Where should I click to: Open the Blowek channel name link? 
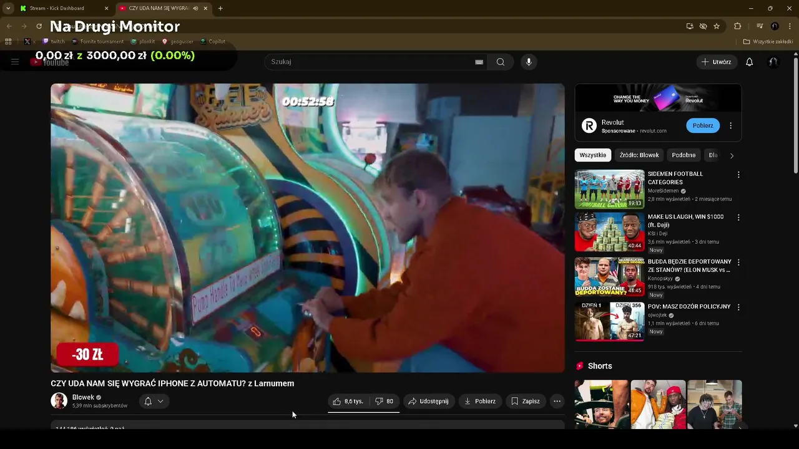[x=83, y=397]
